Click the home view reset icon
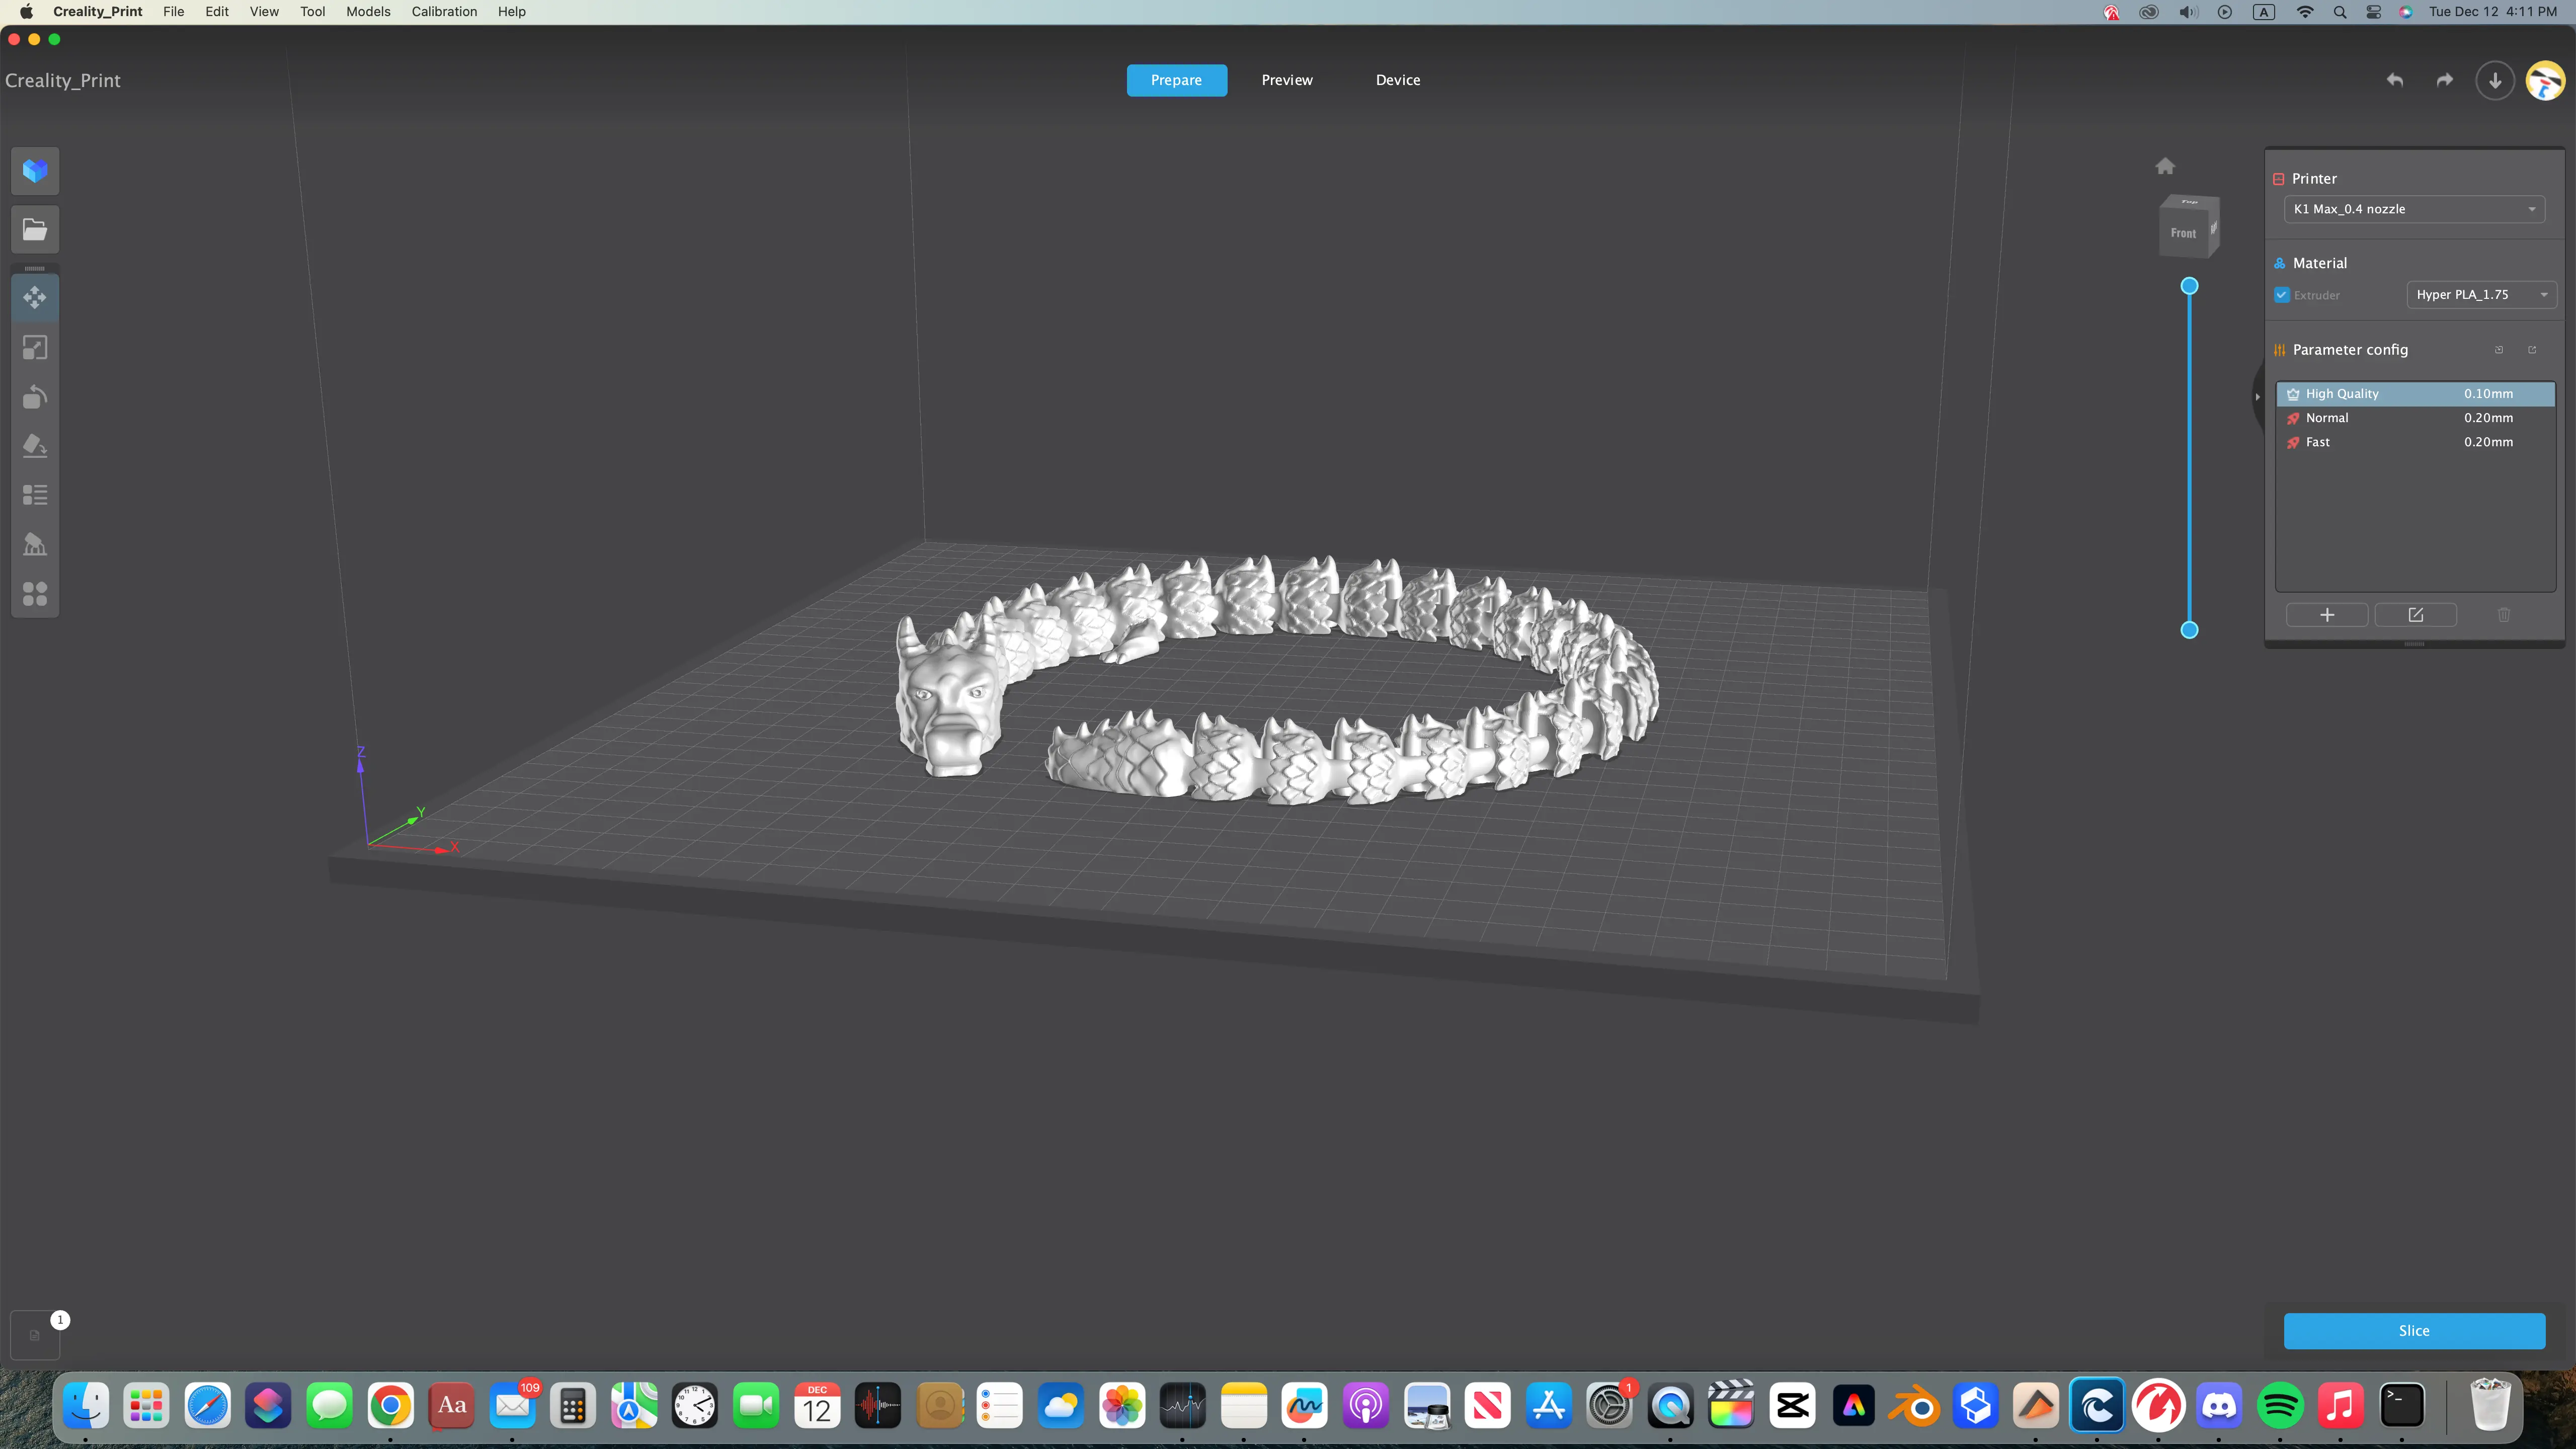Screen dimensions: 2576x1449 tap(2165, 166)
